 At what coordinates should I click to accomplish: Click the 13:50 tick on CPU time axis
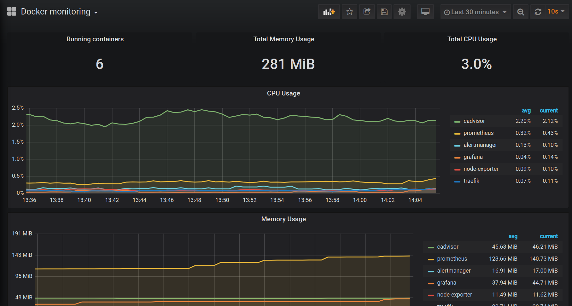coord(222,200)
